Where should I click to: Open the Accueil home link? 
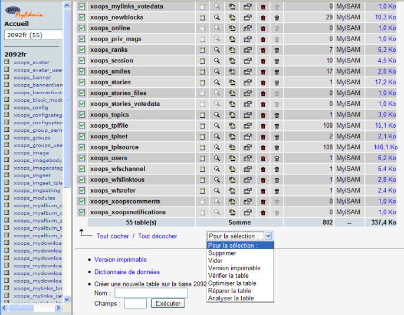point(17,24)
